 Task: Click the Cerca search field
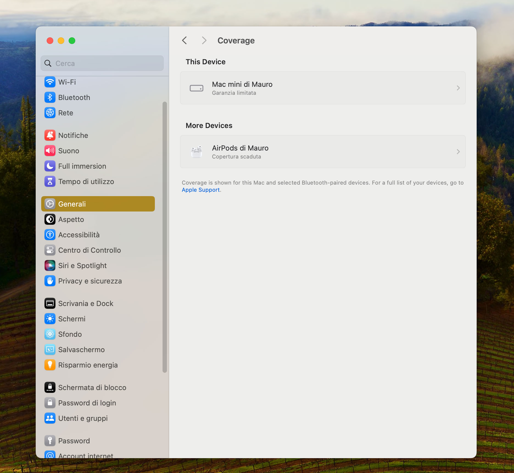(102, 63)
